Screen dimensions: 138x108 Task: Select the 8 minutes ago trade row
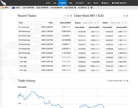[x=45, y=27]
